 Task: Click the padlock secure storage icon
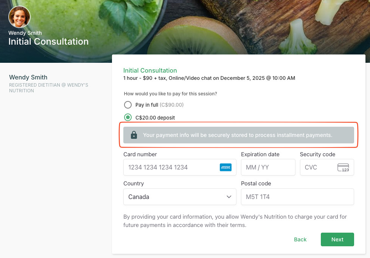[134, 135]
